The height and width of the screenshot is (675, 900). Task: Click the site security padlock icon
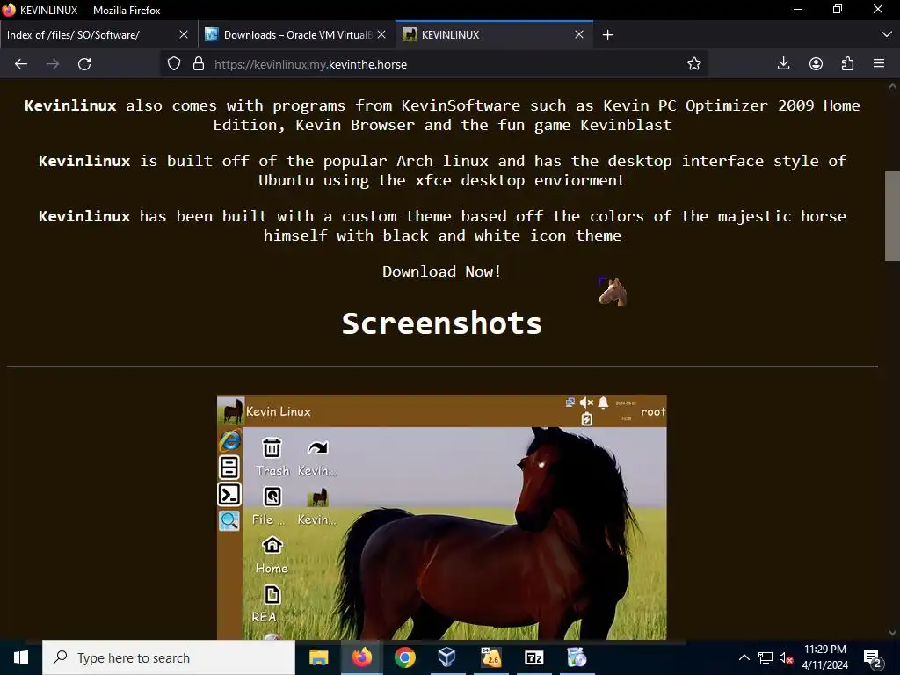click(x=199, y=63)
